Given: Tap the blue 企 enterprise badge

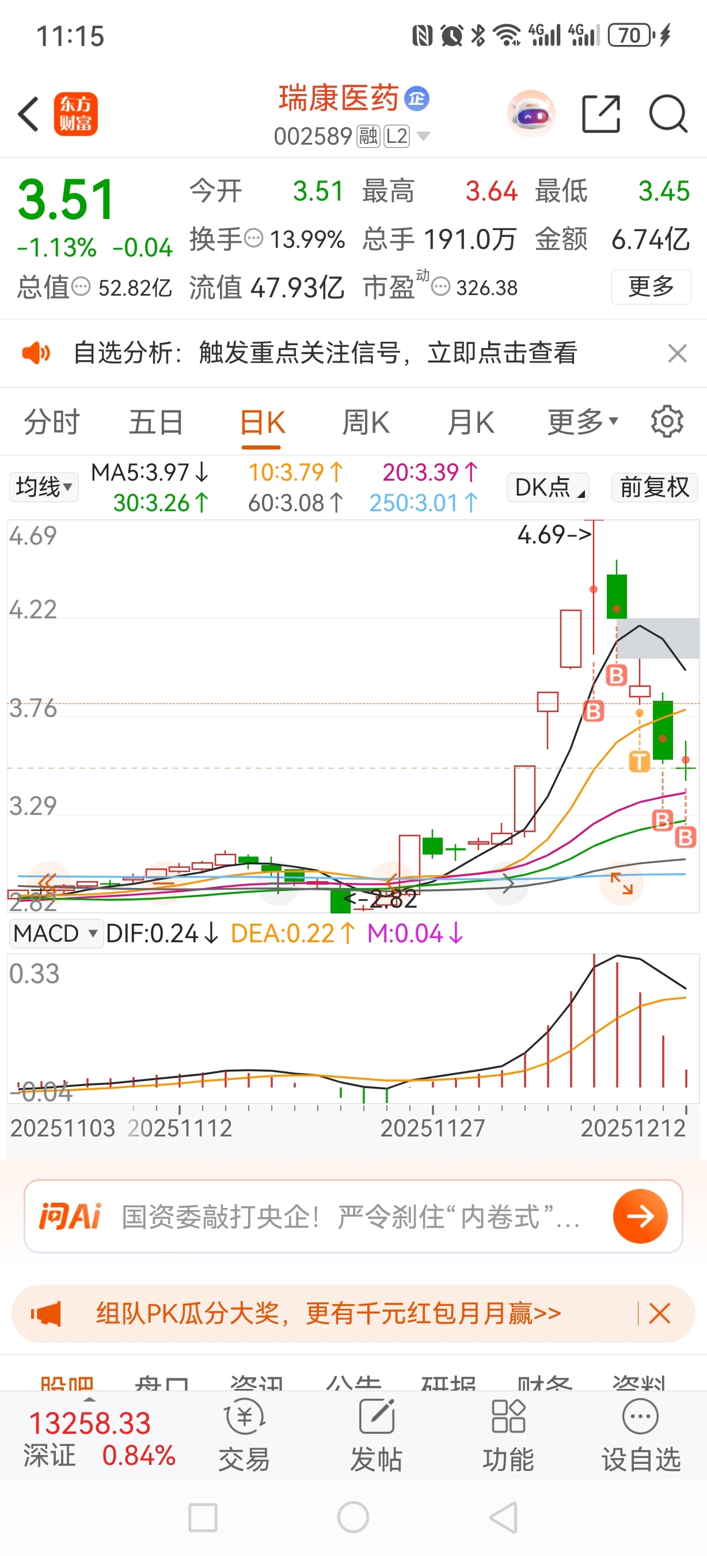Looking at the screenshot, I should [x=416, y=99].
